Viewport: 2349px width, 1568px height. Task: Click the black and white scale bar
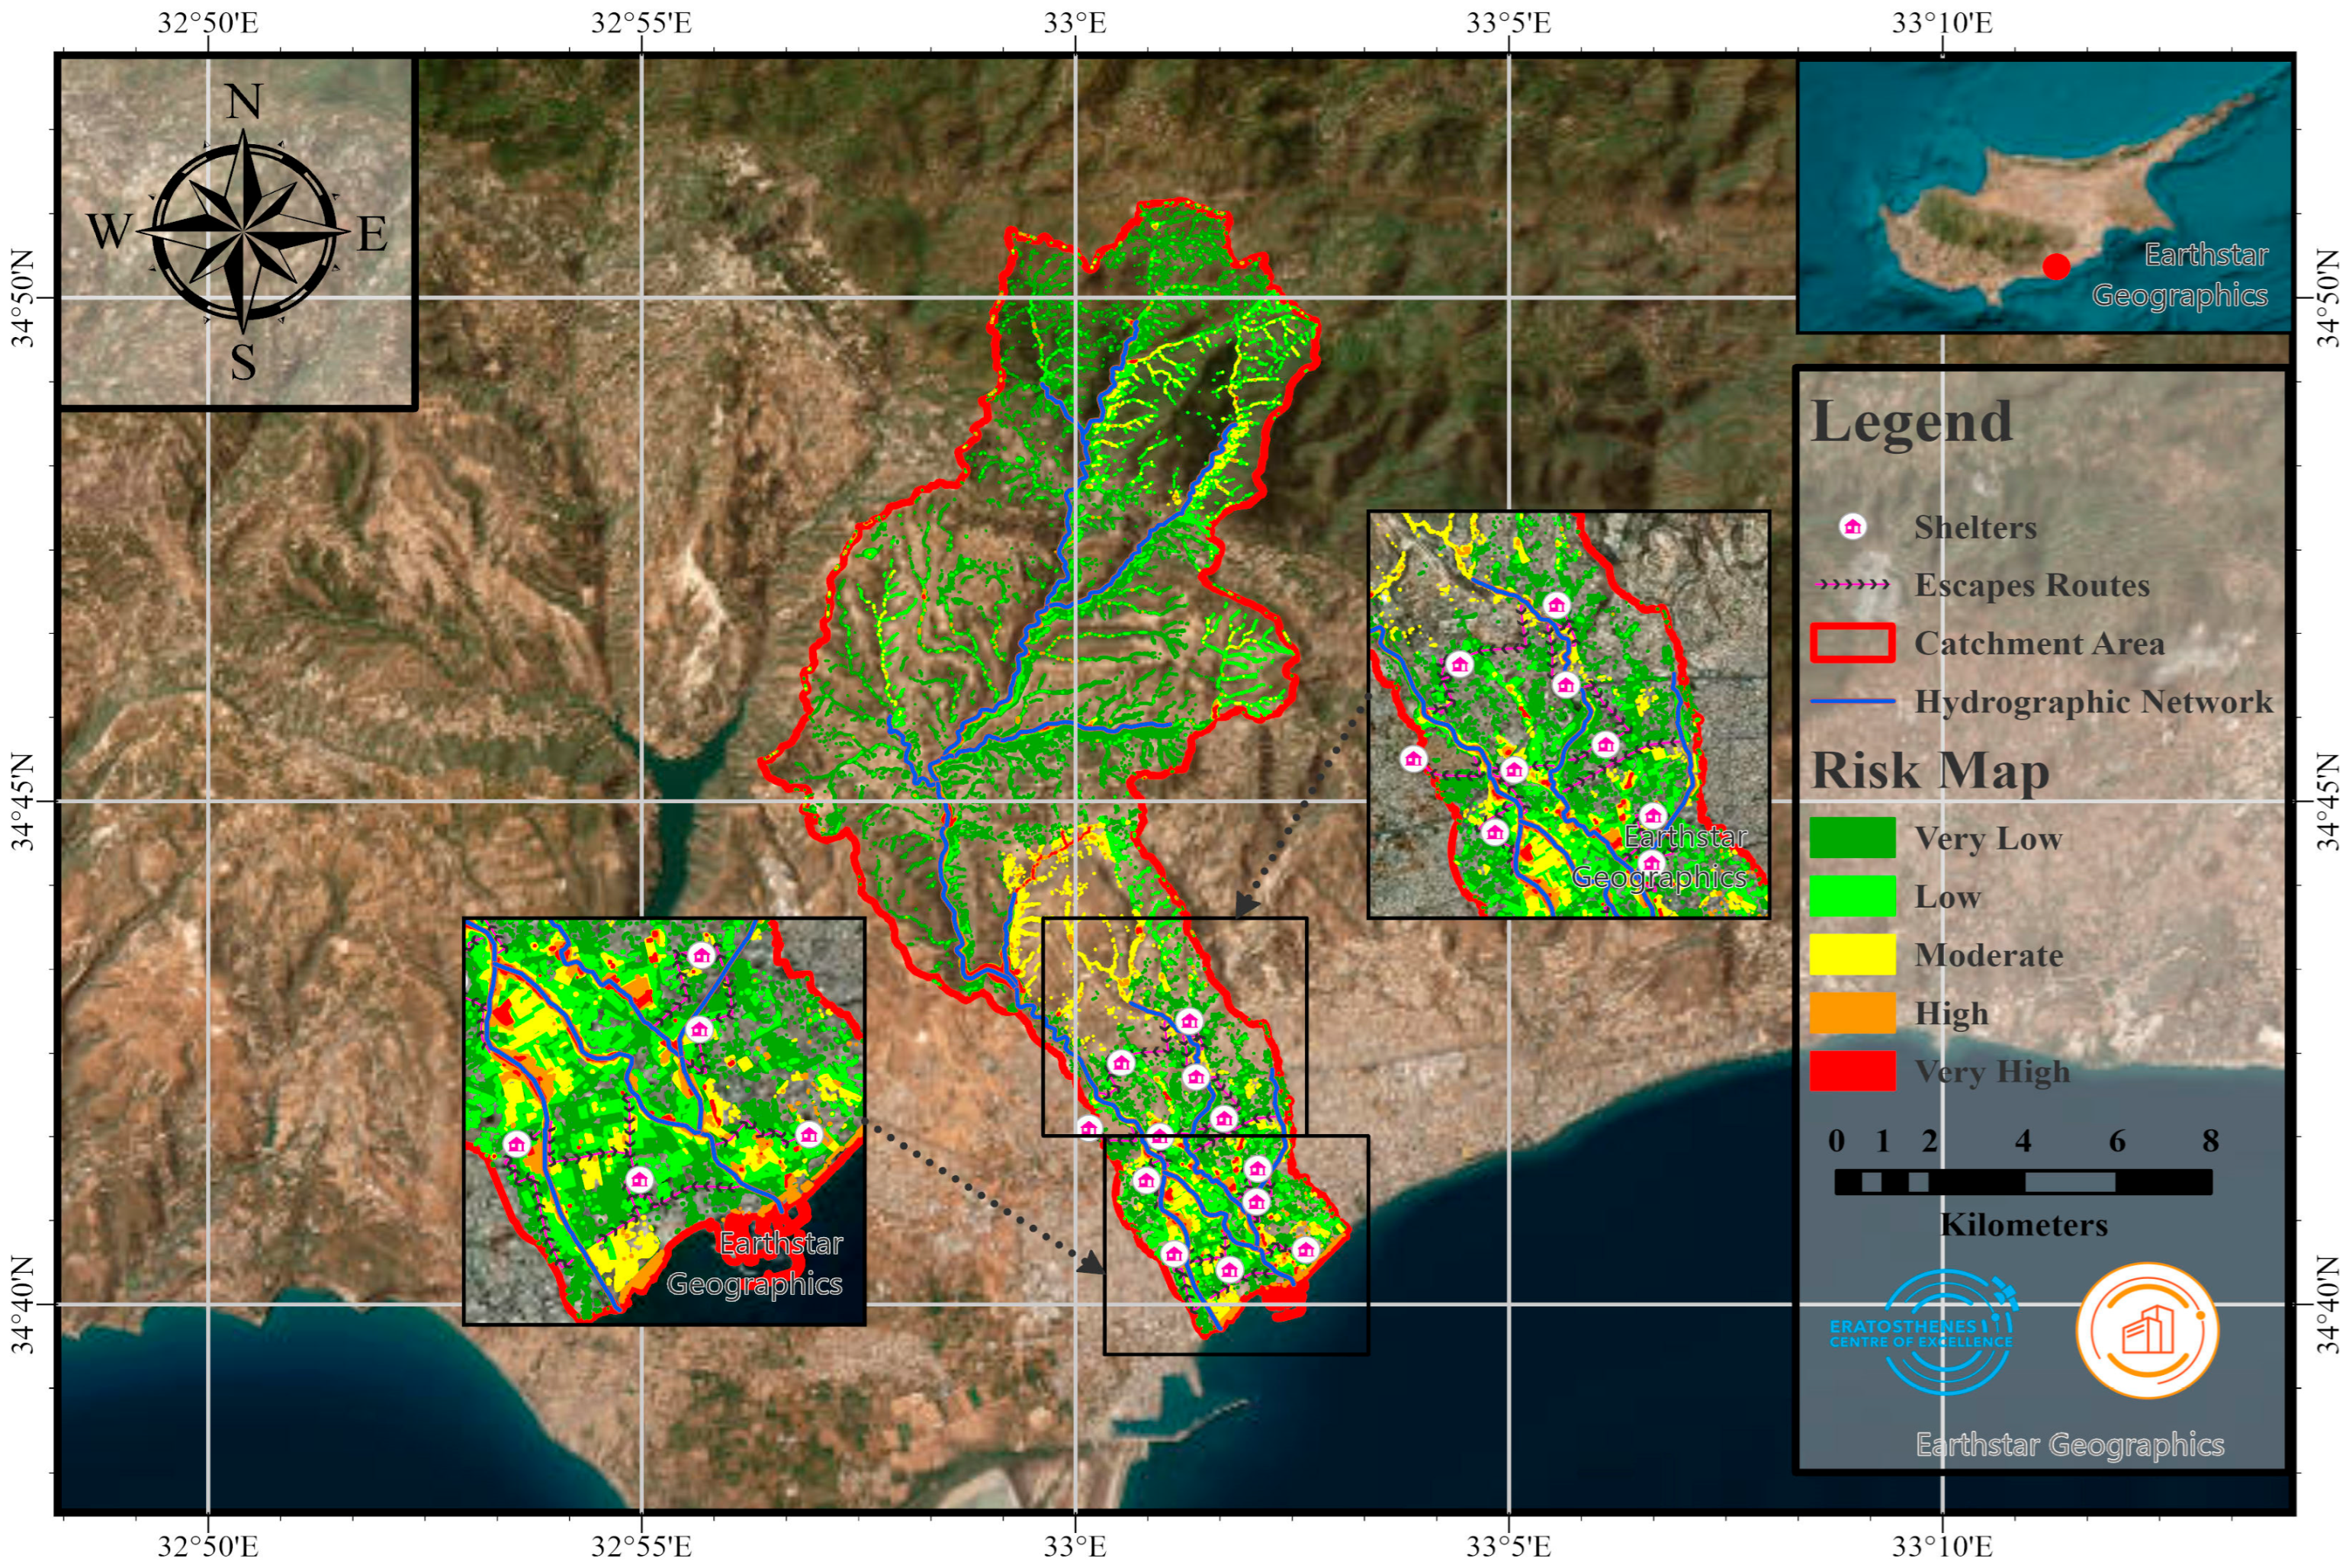coord(2023,1182)
